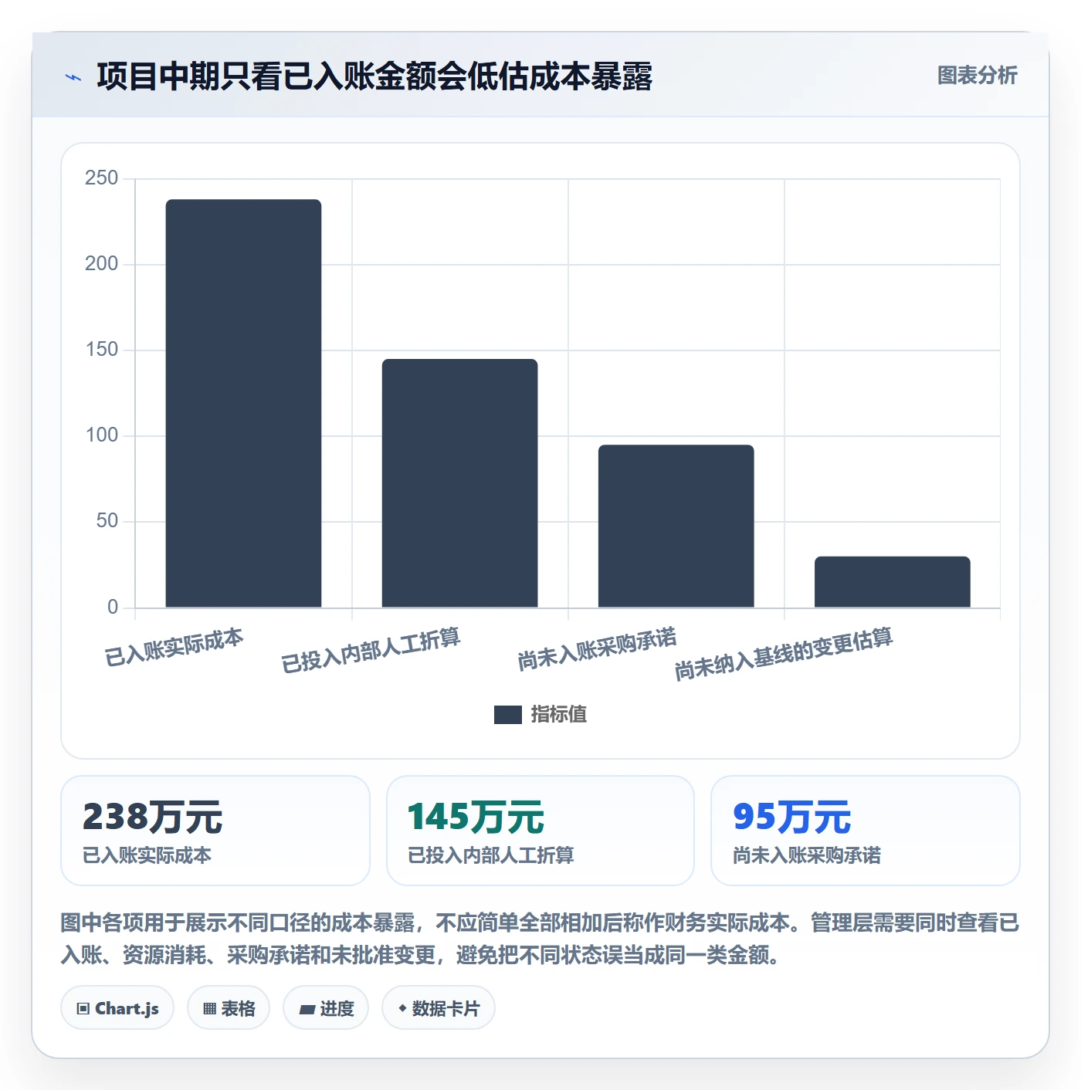The width and height of the screenshot is (1081, 1090).
Task: Select the 表格 tag
Action: [x=229, y=1007]
